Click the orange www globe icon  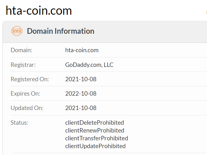tap(17, 31)
